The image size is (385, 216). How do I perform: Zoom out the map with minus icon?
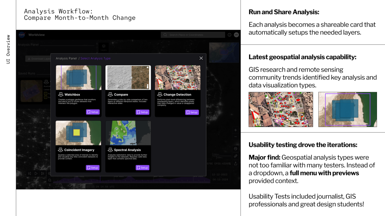[x=235, y=137]
